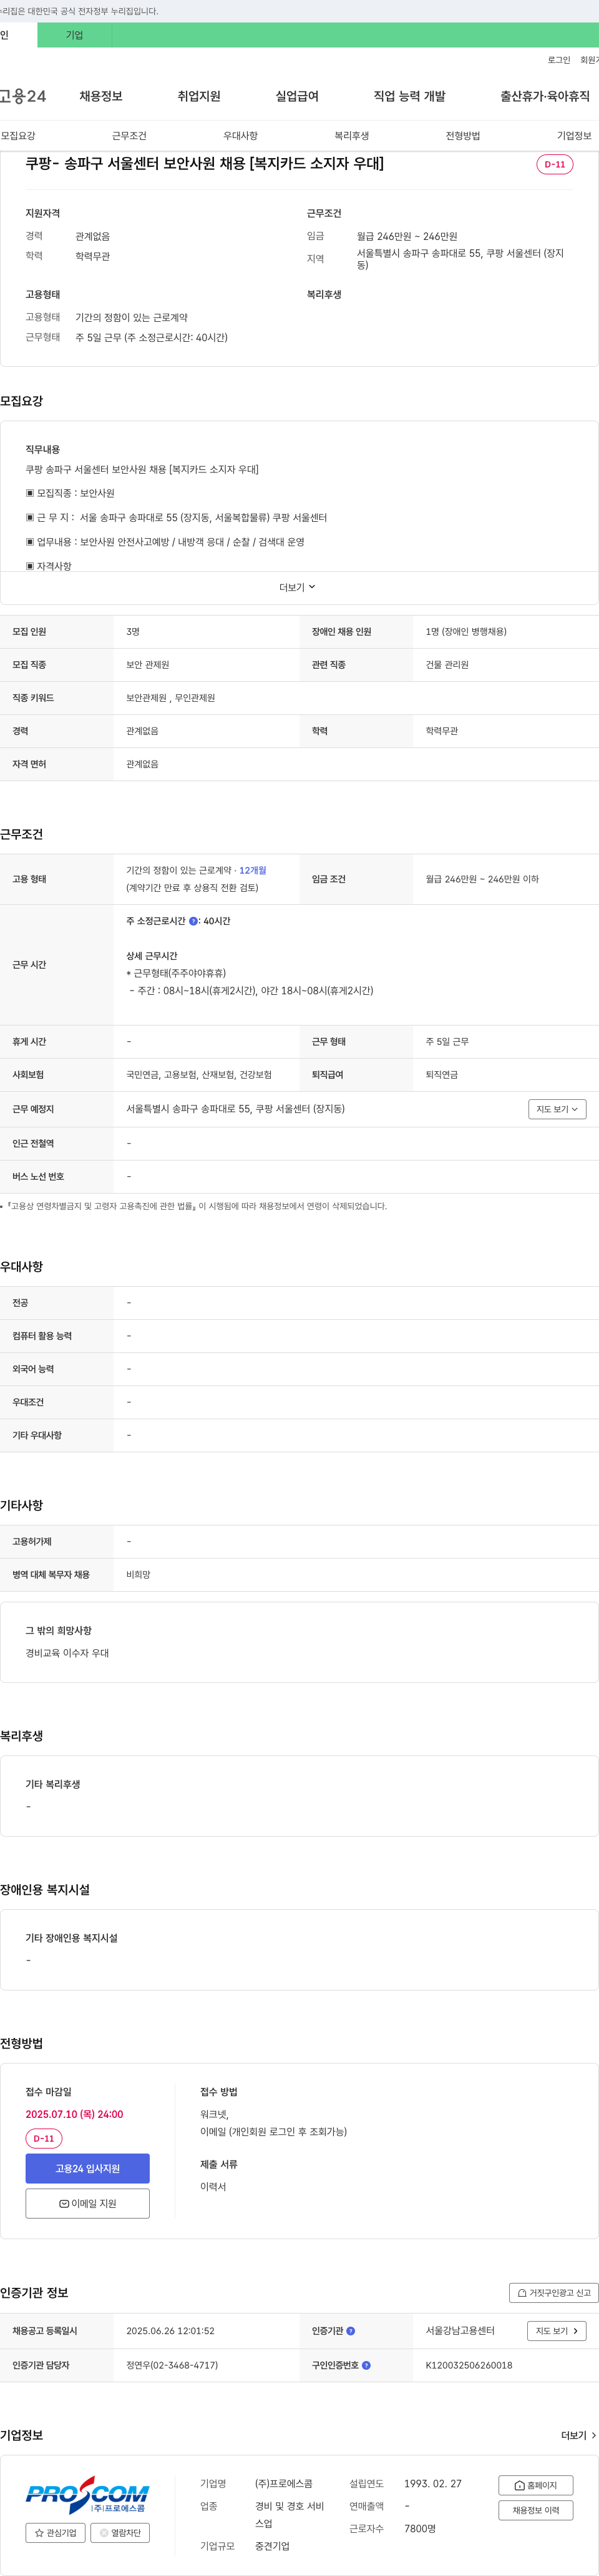Switch to the 기업 top tab
Screen dimensions: 599x2576
click(x=75, y=35)
